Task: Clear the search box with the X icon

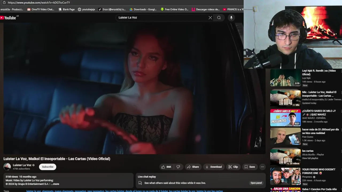Action: [x=210, y=18]
